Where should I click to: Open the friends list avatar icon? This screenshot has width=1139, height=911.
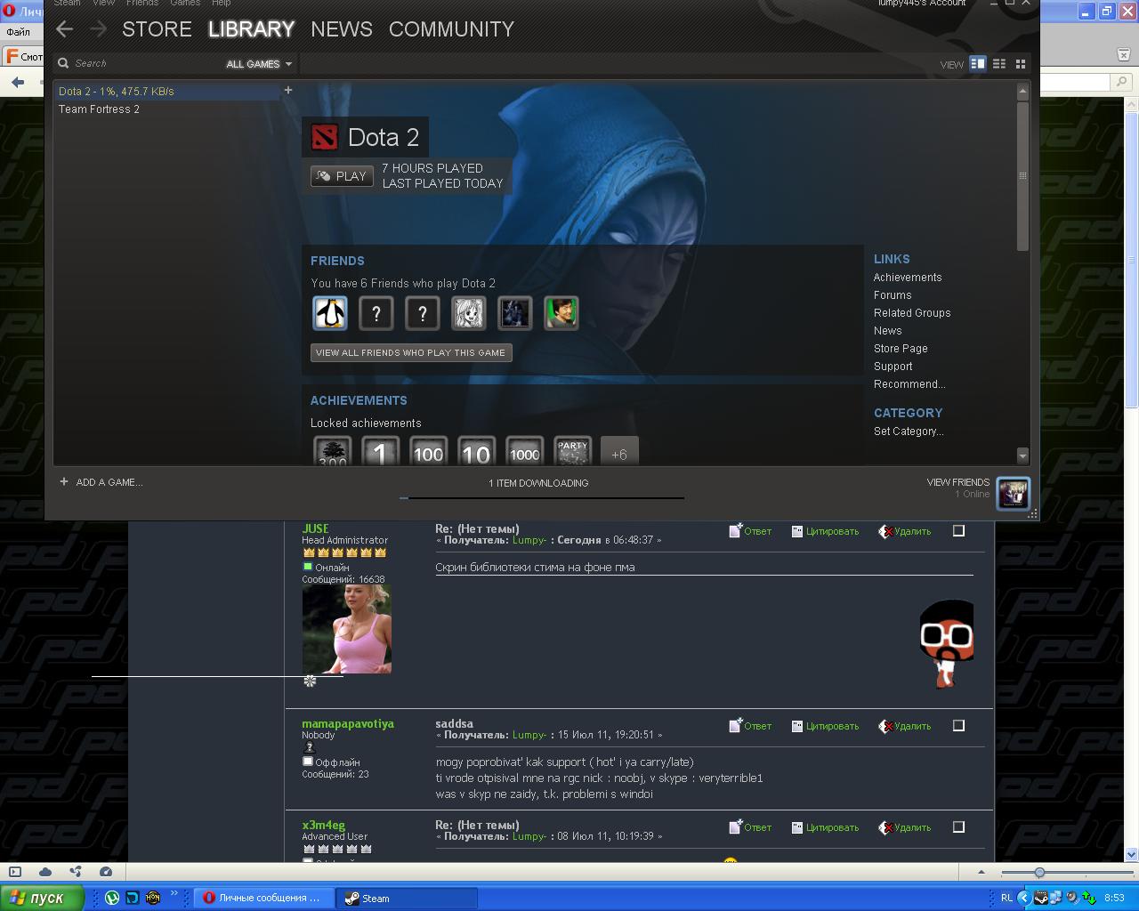point(1014,493)
